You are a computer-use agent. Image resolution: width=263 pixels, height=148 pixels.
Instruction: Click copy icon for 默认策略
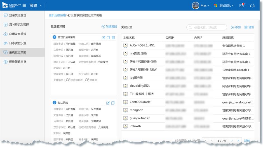click(113, 103)
